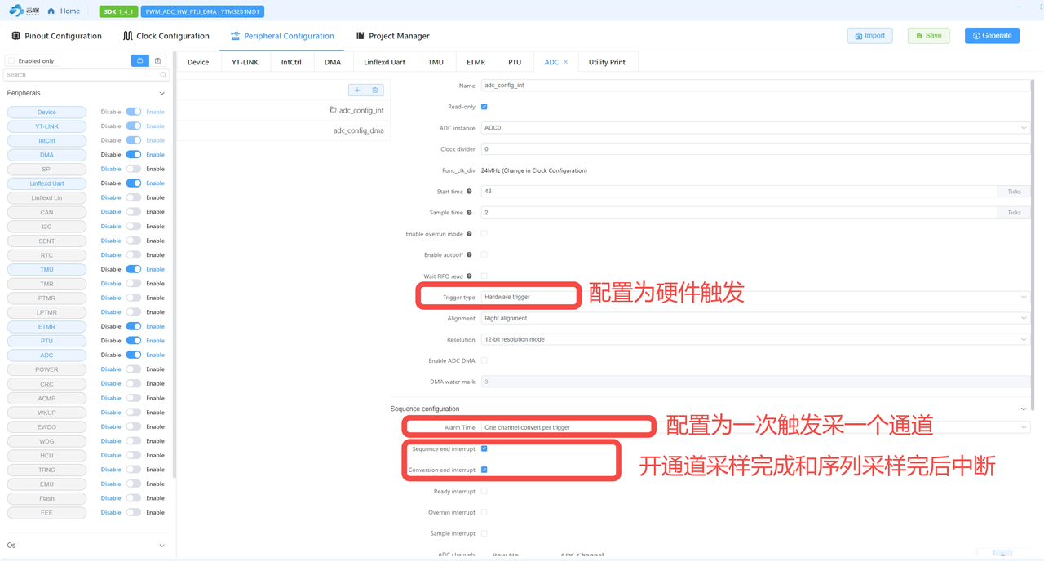The width and height of the screenshot is (1044, 561).
Task: Click the Pinout Configuration chip icon
Action: (15, 36)
